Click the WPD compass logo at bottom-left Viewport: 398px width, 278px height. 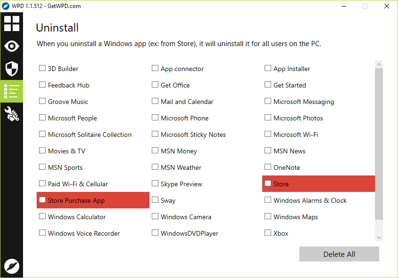point(11,266)
